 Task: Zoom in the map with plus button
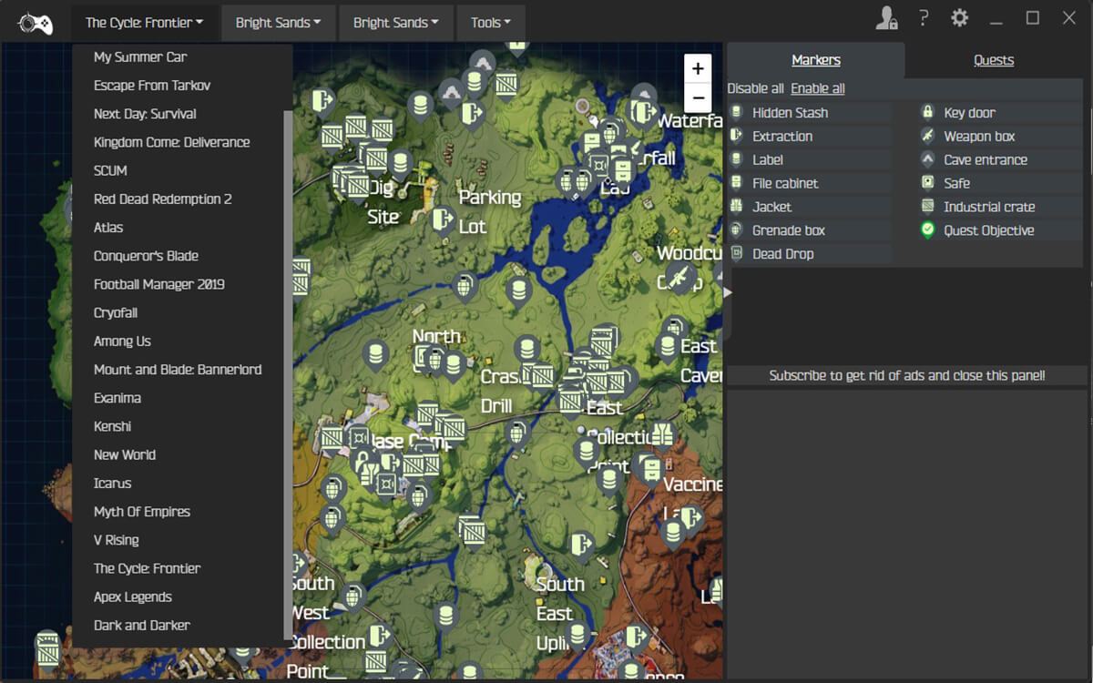tap(698, 68)
